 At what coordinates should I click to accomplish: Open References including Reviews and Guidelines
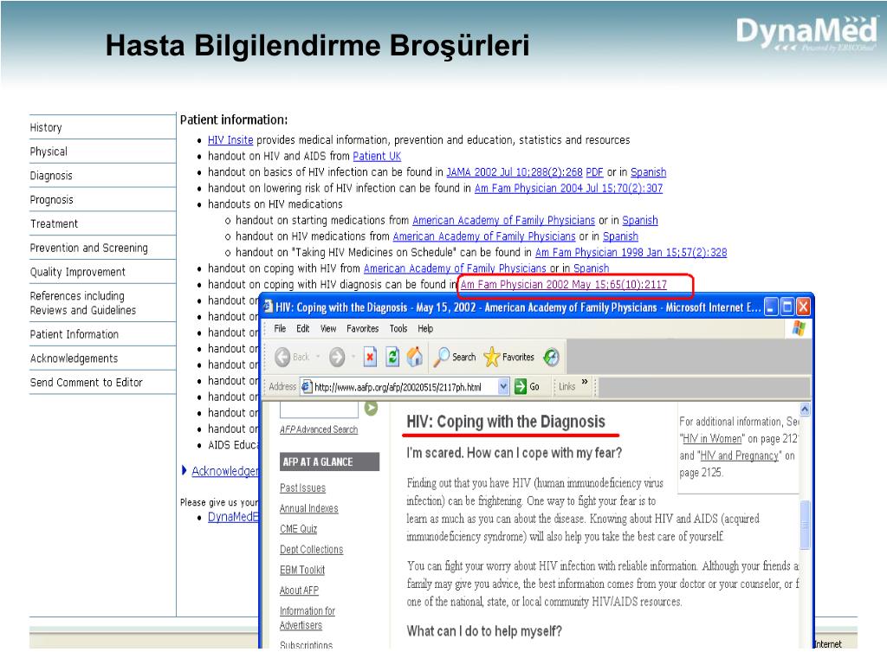coord(83,302)
